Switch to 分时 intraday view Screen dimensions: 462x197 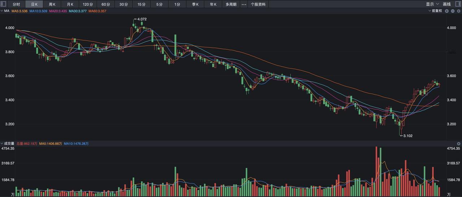[16, 4]
